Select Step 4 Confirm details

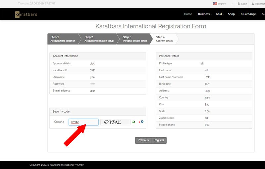coord(164,39)
